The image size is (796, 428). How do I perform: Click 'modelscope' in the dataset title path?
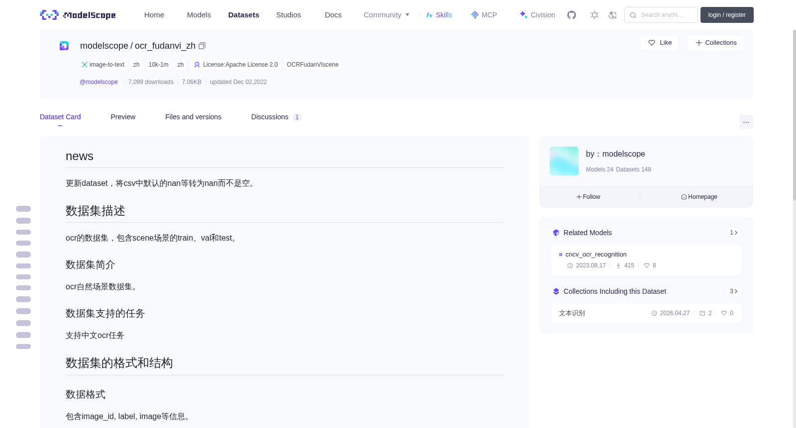pos(104,46)
